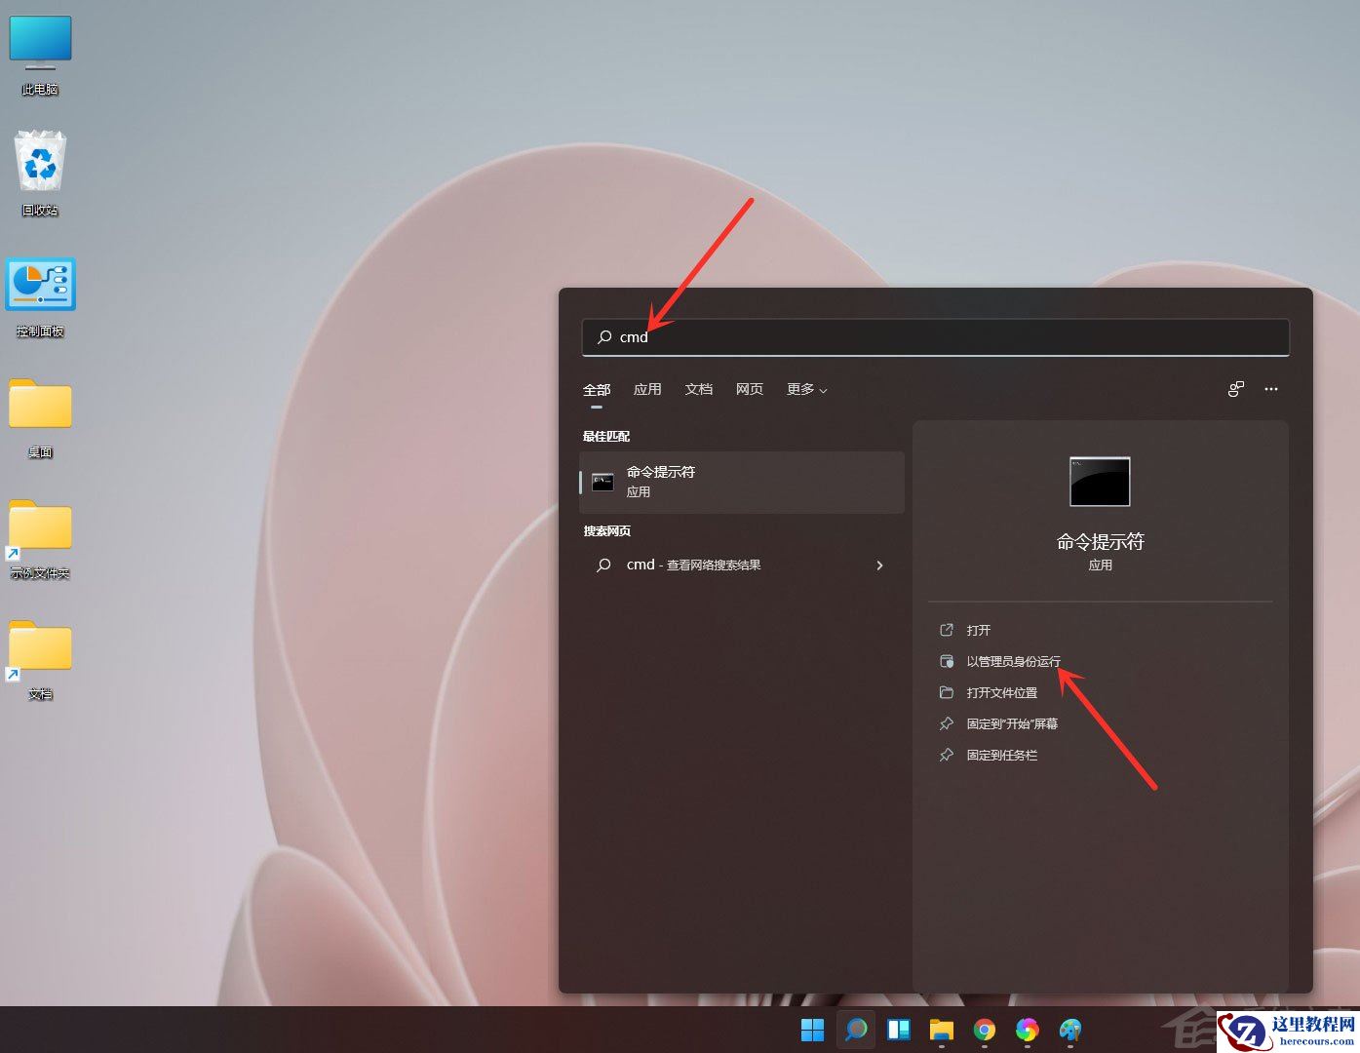Screen dimensions: 1360x1053
Task: Run Command Prompt as administrator (以管理员身份运行)
Action: (1014, 660)
